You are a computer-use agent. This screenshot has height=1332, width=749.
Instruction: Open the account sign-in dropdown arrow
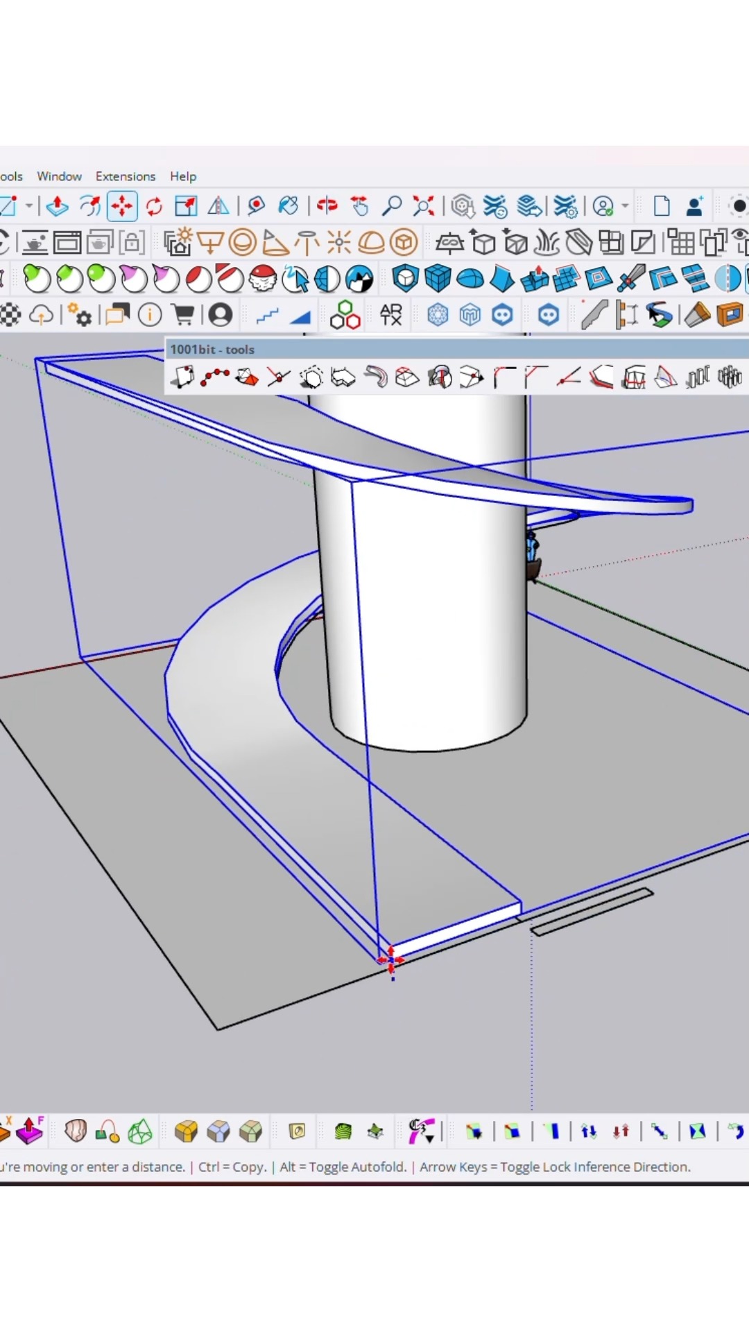(626, 206)
